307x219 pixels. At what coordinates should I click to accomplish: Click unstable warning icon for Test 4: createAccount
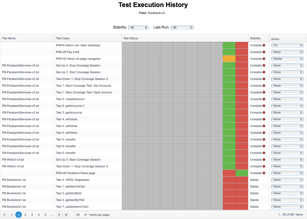coord(264,99)
